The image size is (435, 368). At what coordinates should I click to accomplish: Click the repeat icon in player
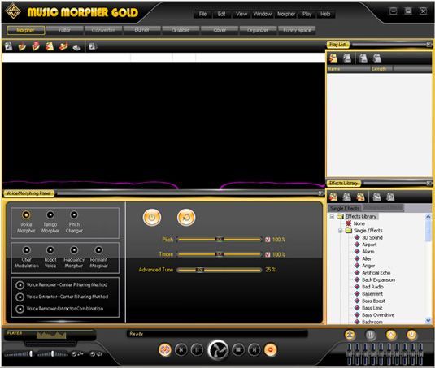[96, 354]
